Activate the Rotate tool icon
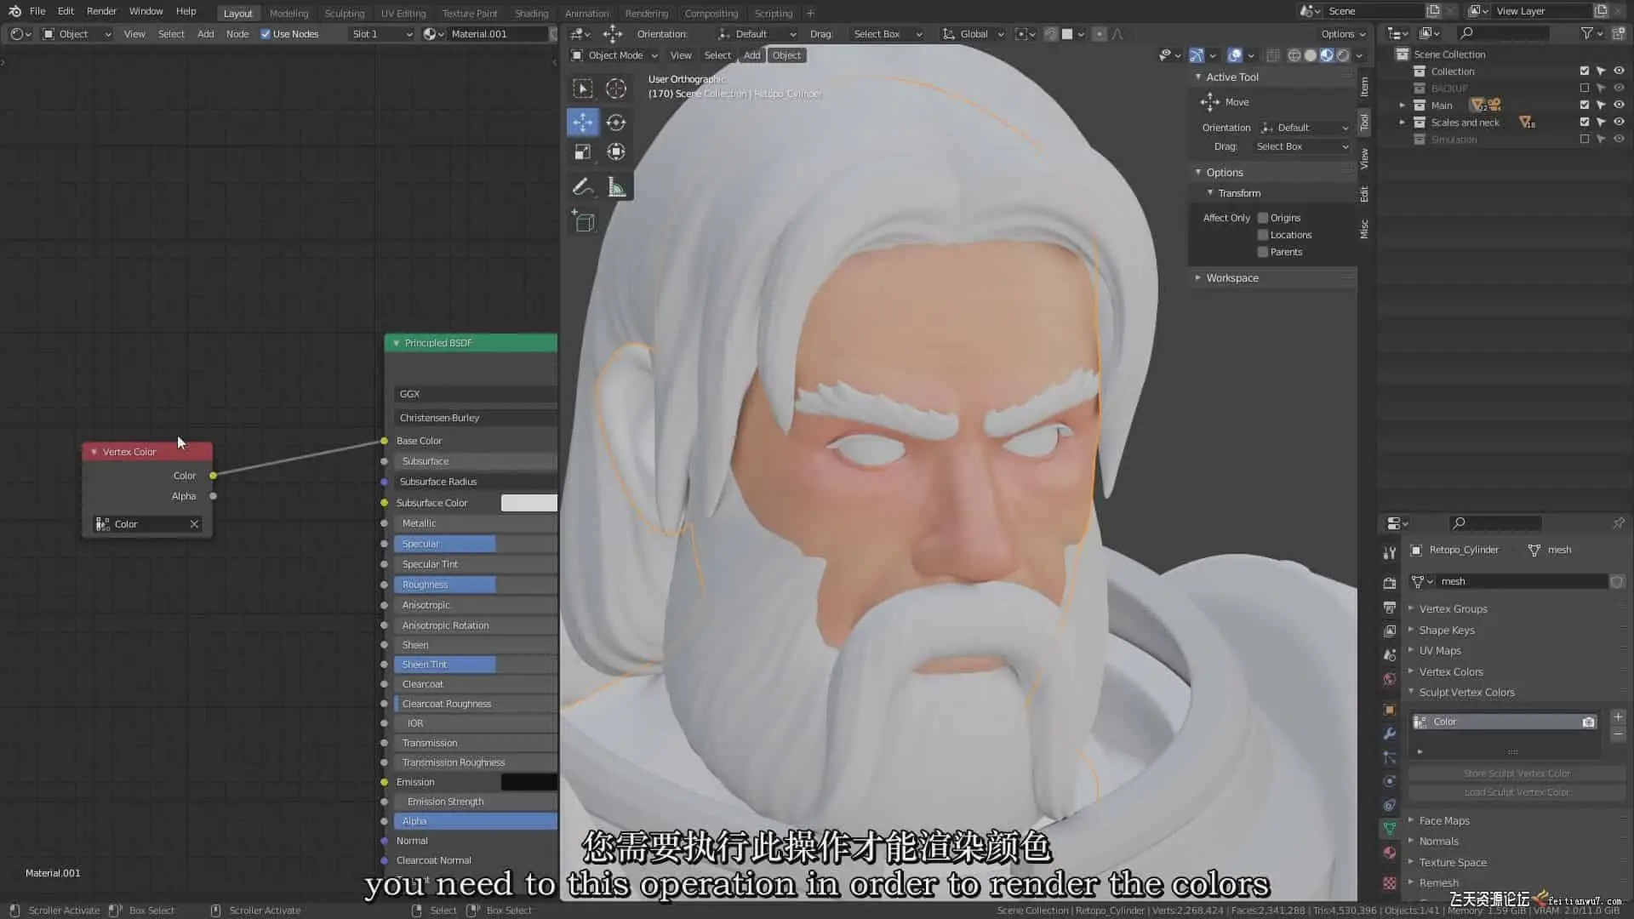Screen dimensions: 1634x919 (x=616, y=123)
